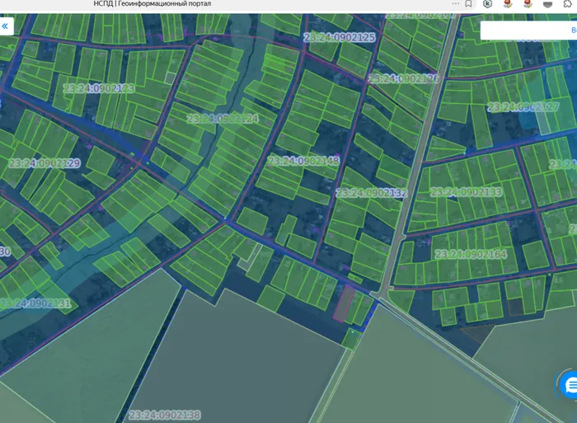Click cadastral quarter label 23:24:0902138
Screen dimensions: 577x423
[164, 415]
